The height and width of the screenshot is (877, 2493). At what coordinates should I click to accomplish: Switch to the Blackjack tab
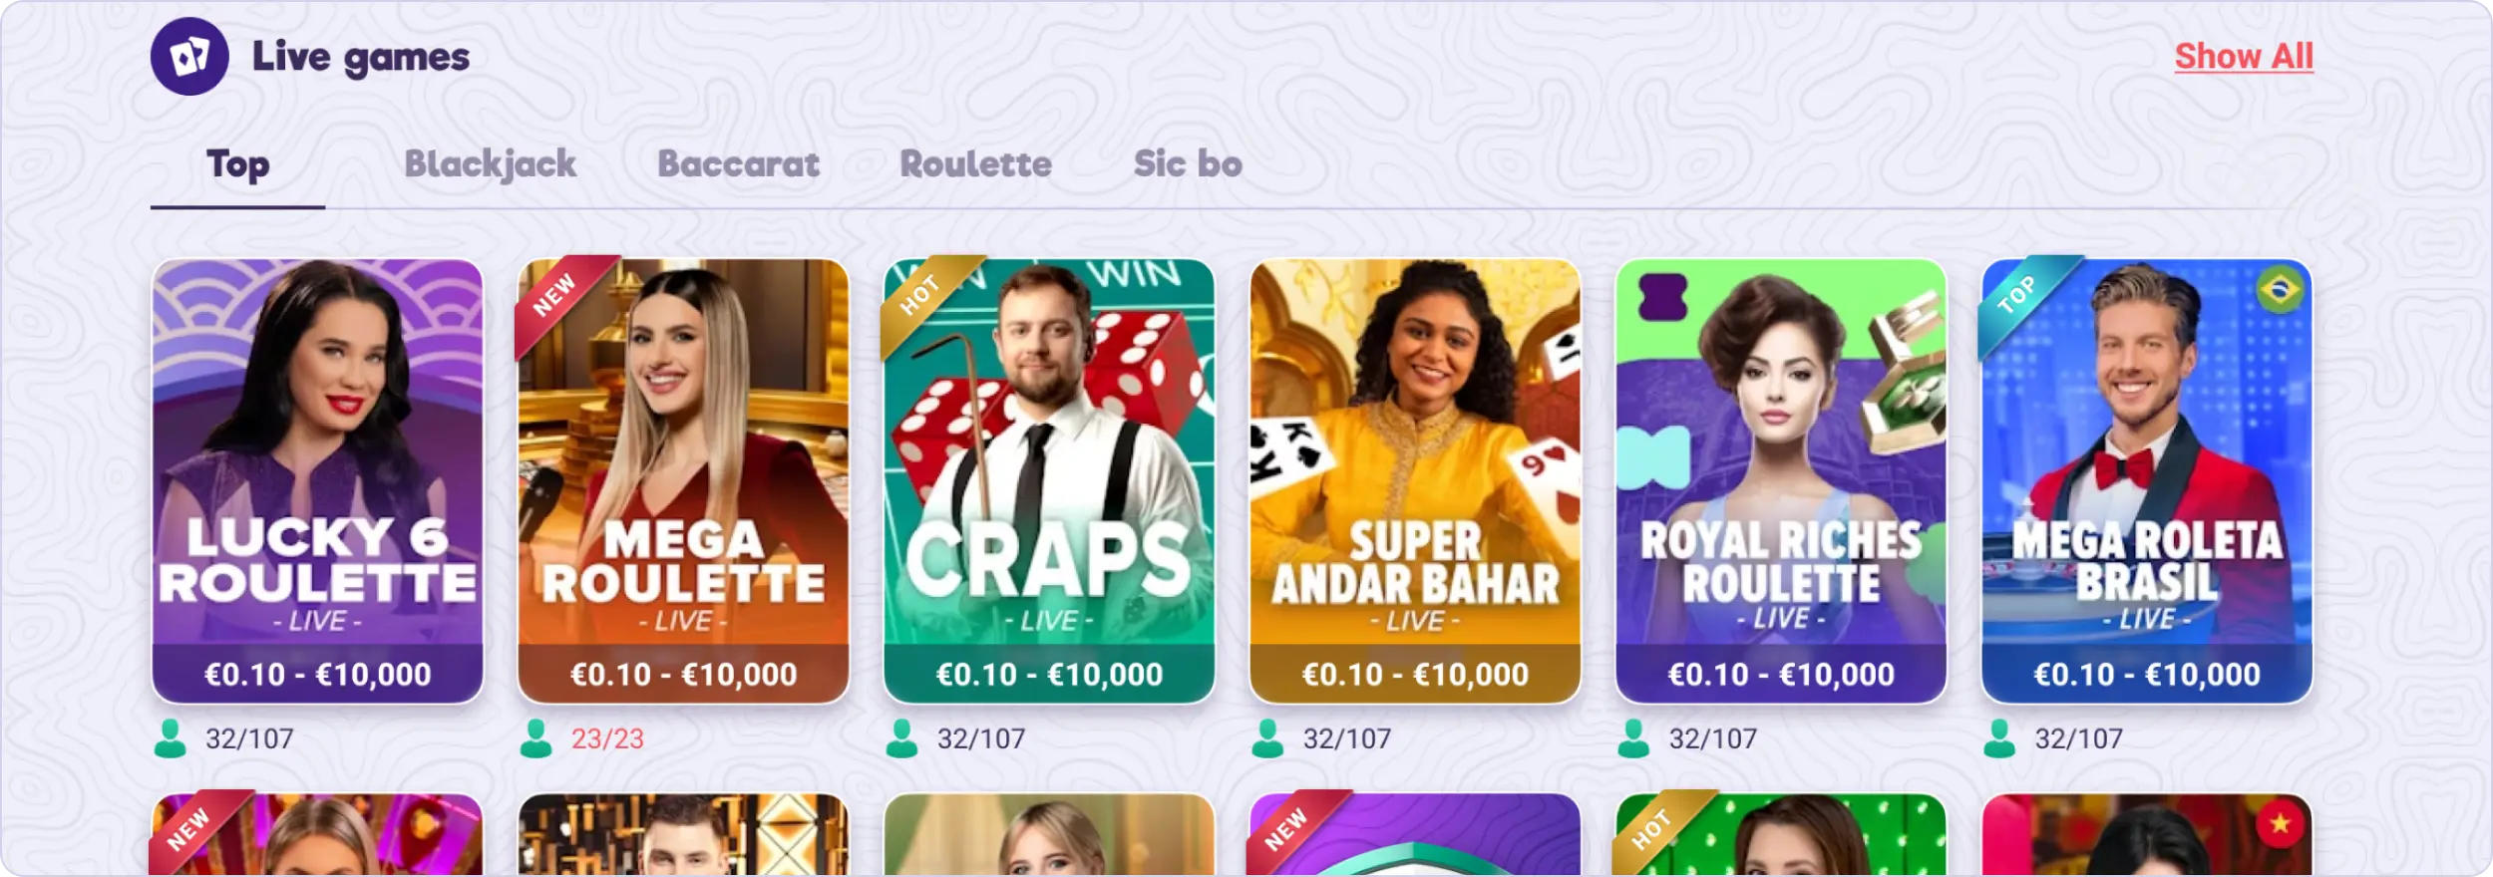pyautogui.click(x=490, y=163)
